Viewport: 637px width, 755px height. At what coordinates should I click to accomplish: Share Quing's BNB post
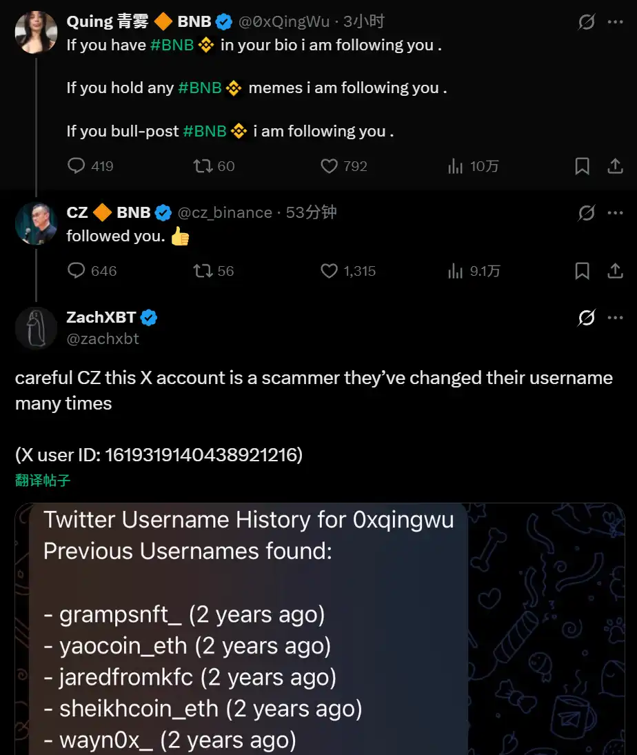tap(615, 166)
